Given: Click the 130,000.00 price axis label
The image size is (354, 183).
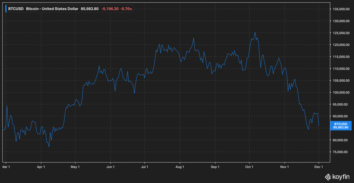Looking at the screenshot, I should click(341, 21).
